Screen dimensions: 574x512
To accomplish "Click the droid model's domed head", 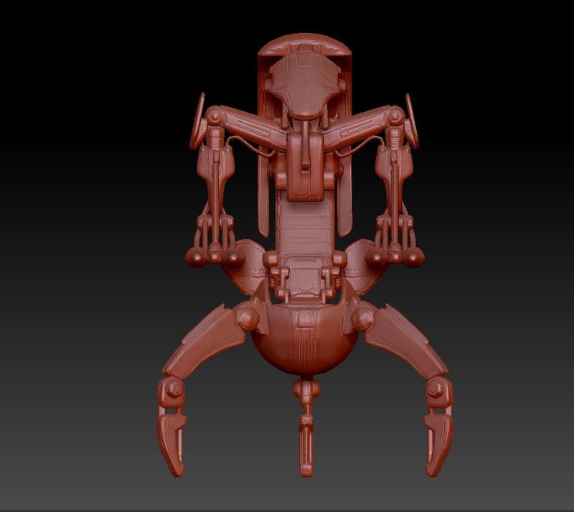I will [306, 85].
